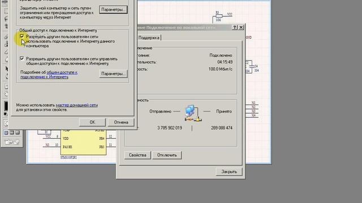
Task: Open firewall Параметры button at top
Action: pyautogui.click(x=113, y=10)
